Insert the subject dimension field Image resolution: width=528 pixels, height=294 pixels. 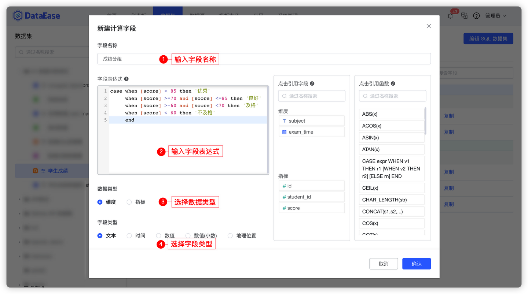coord(312,121)
